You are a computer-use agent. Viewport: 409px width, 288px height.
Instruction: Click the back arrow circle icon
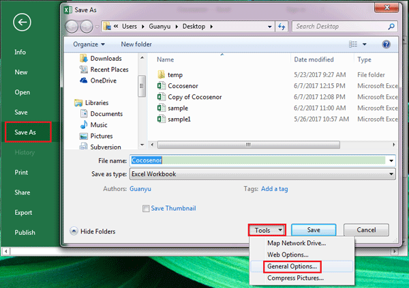point(24,23)
